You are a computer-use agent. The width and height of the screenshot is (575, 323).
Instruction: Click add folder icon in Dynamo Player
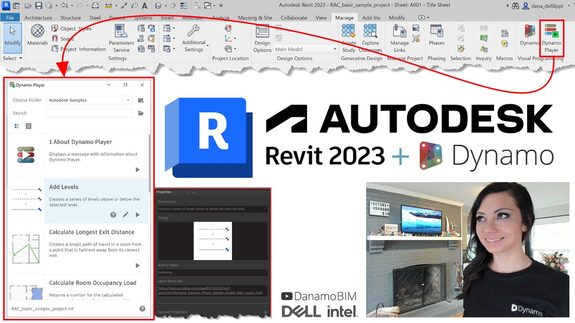140,100
